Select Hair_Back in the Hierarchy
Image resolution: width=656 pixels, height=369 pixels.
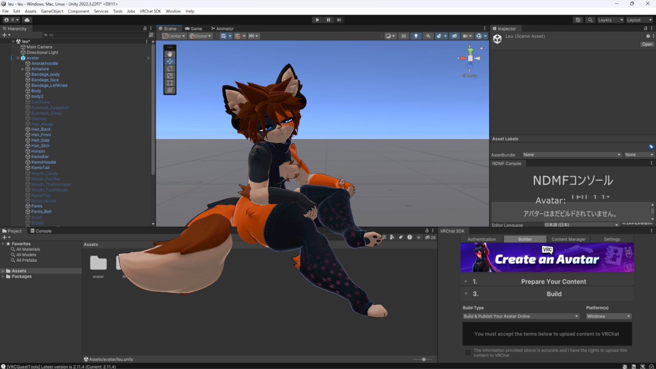coord(41,129)
